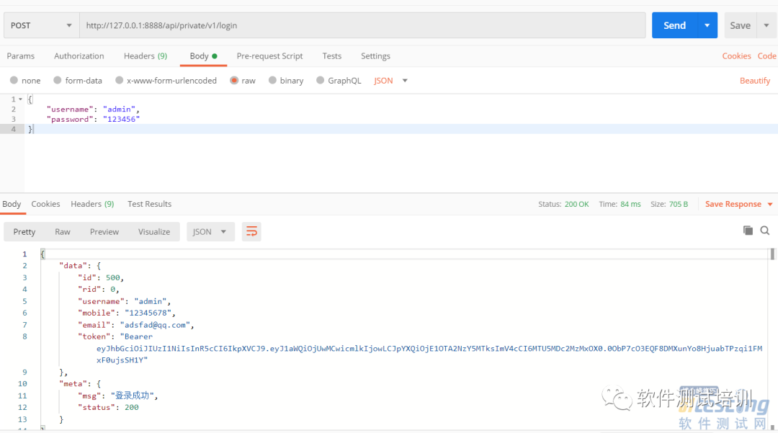
Task: Open the response Body tab
Action: click(x=12, y=204)
